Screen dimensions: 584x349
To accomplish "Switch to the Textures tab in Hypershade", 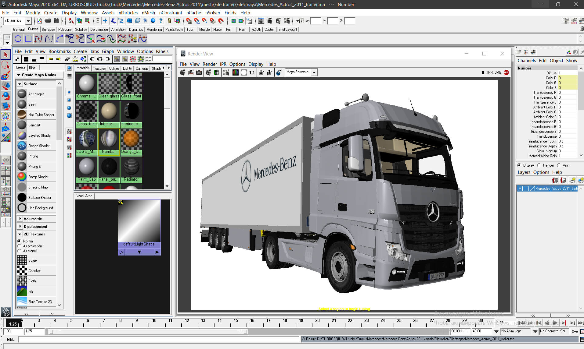I will (99, 68).
